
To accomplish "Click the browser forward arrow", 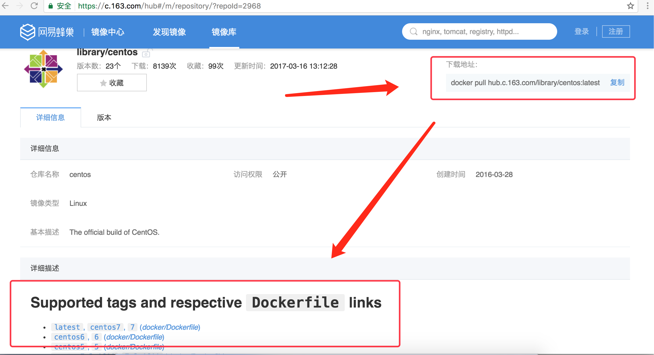I will [x=20, y=6].
